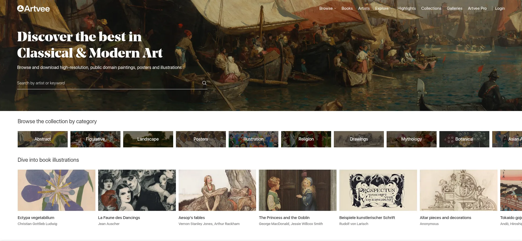This screenshot has width=522, height=241.
Task: Select the Abstract category tile
Action: pyautogui.click(x=43, y=139)
